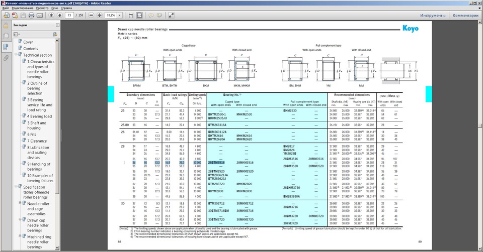Viewport: 483px width, 252px height.
Task: Open the Инструменты pane
Action: click(433, 16)
